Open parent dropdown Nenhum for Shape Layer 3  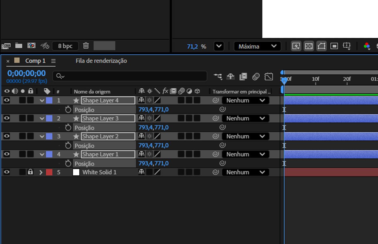click(x=246, y=119)
